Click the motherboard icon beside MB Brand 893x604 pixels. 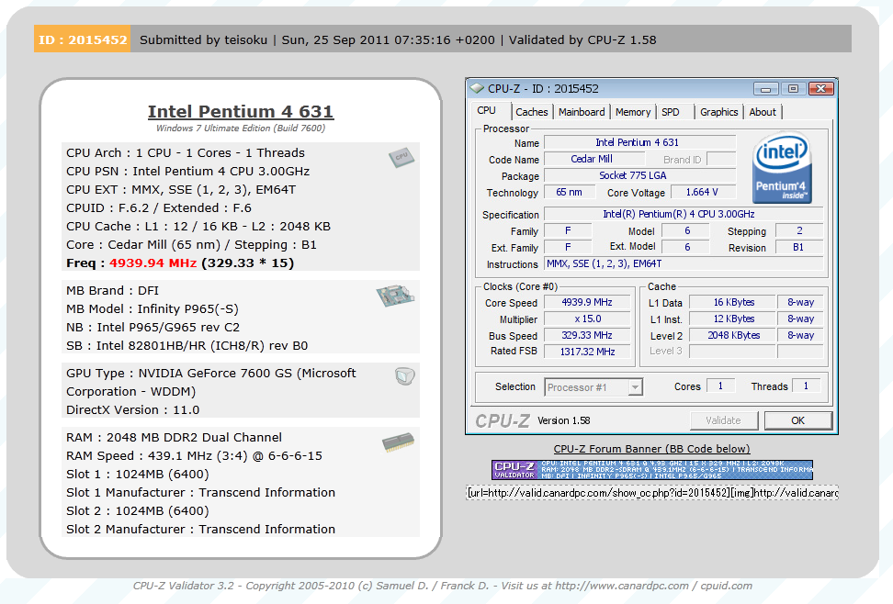395,296
